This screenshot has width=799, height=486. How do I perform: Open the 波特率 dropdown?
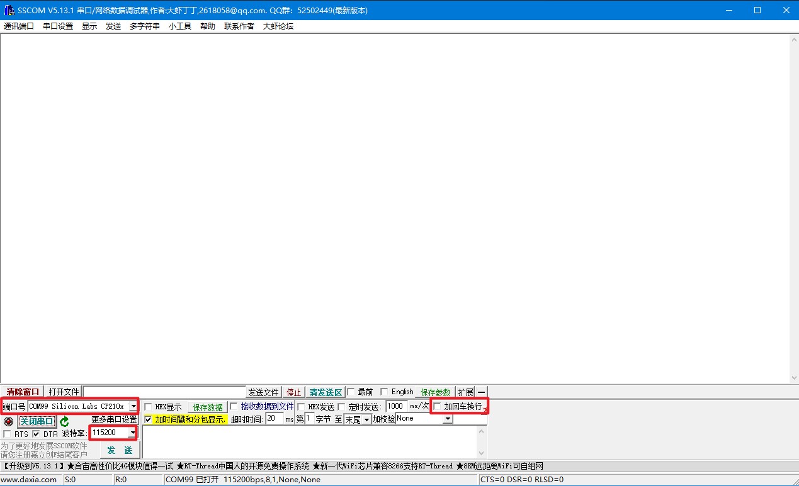click(x=132, y=432)
